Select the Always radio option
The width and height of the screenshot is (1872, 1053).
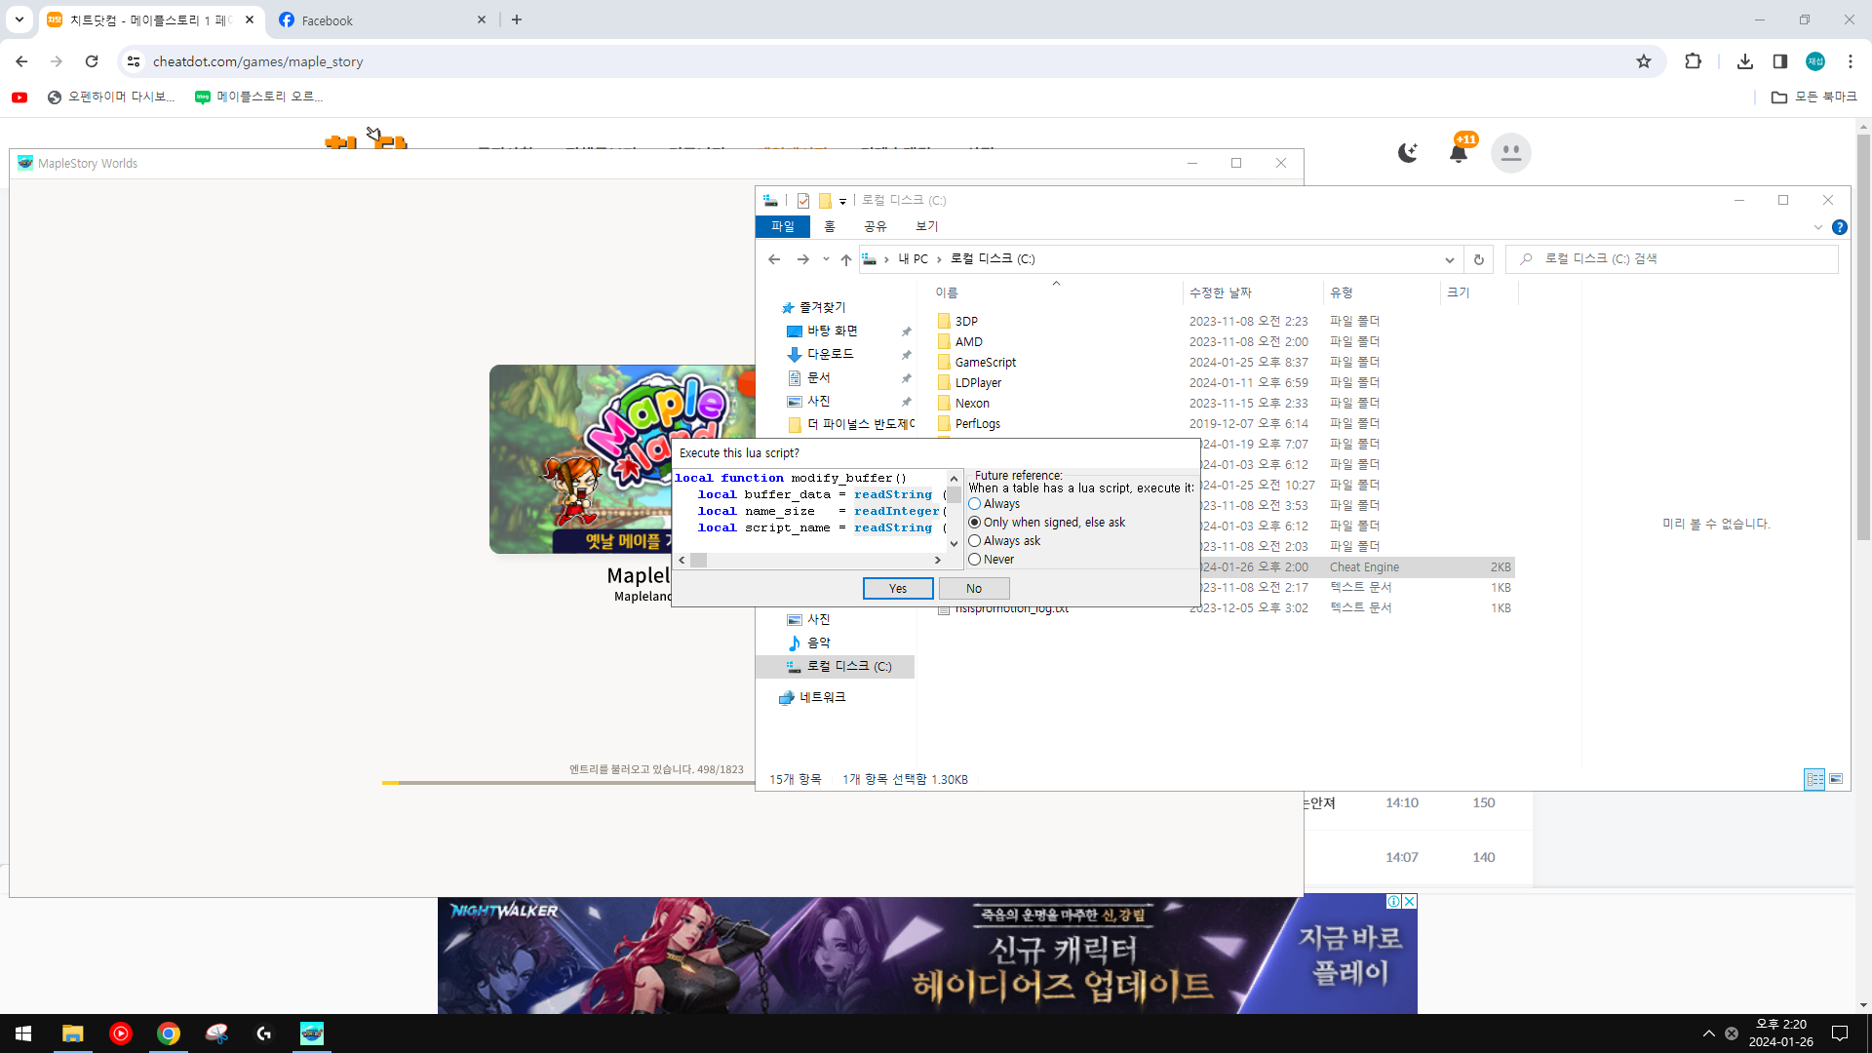click(974, 504)
